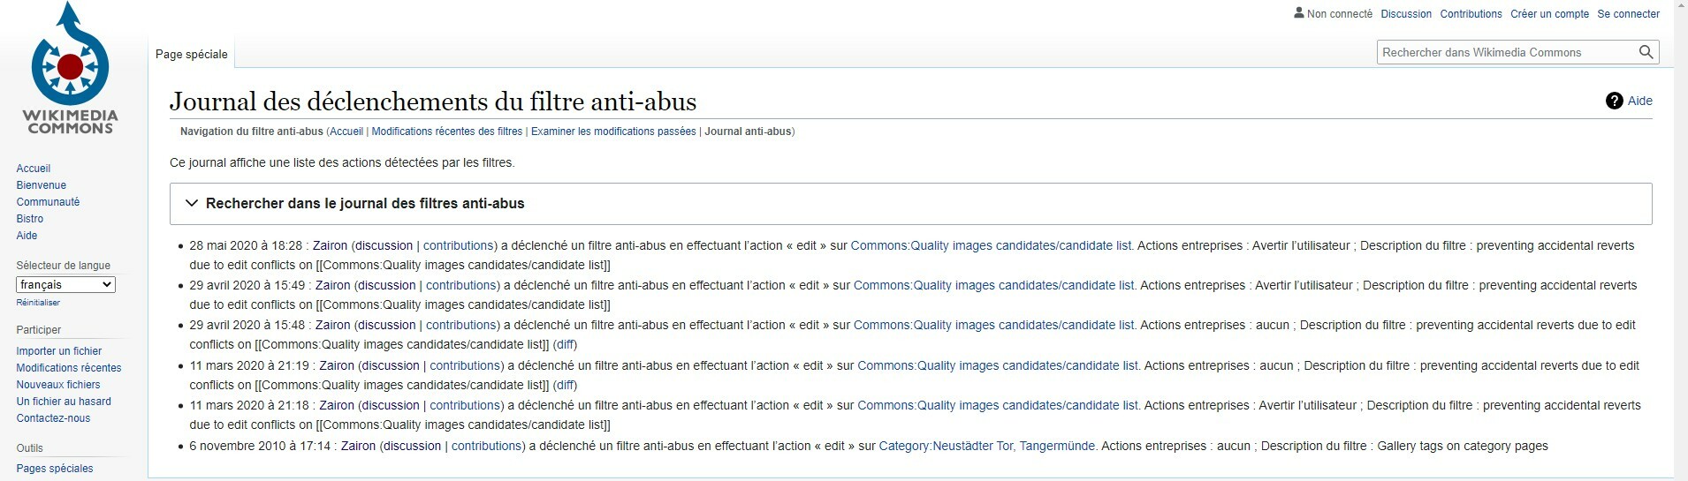Click the Se connecter link

[1628, 13]
